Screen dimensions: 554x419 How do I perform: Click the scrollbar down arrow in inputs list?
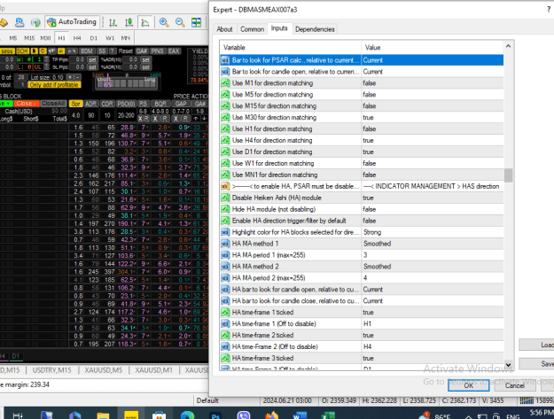[508, 365]
